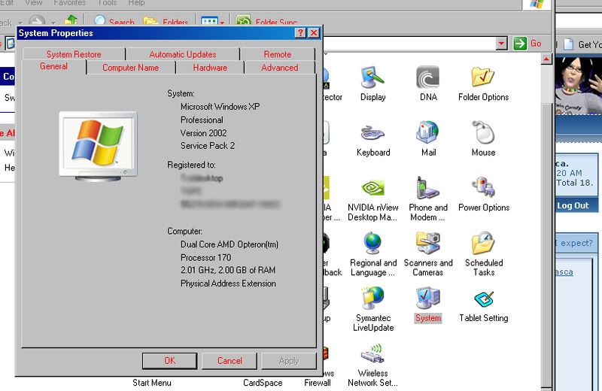Open the Tablet Setting icon
Image resolution: width=602 pixels, height=391 pixels.
coord(483,305)
